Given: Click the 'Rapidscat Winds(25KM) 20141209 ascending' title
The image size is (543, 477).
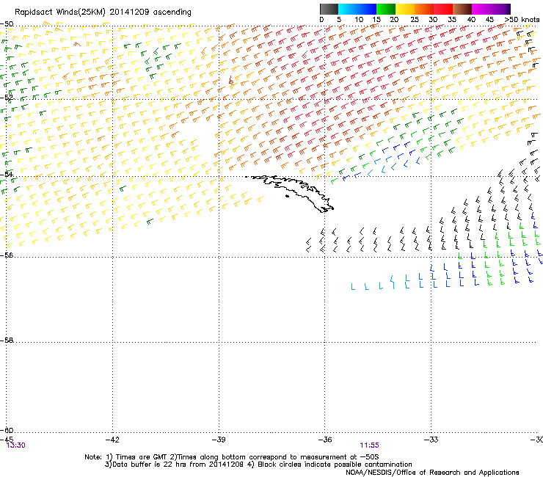Looking at the screenshot, I should [103, 12].
